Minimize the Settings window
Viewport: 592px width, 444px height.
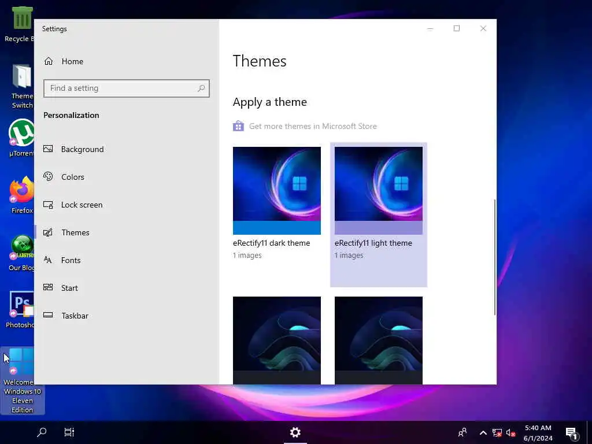pos(430,29)
